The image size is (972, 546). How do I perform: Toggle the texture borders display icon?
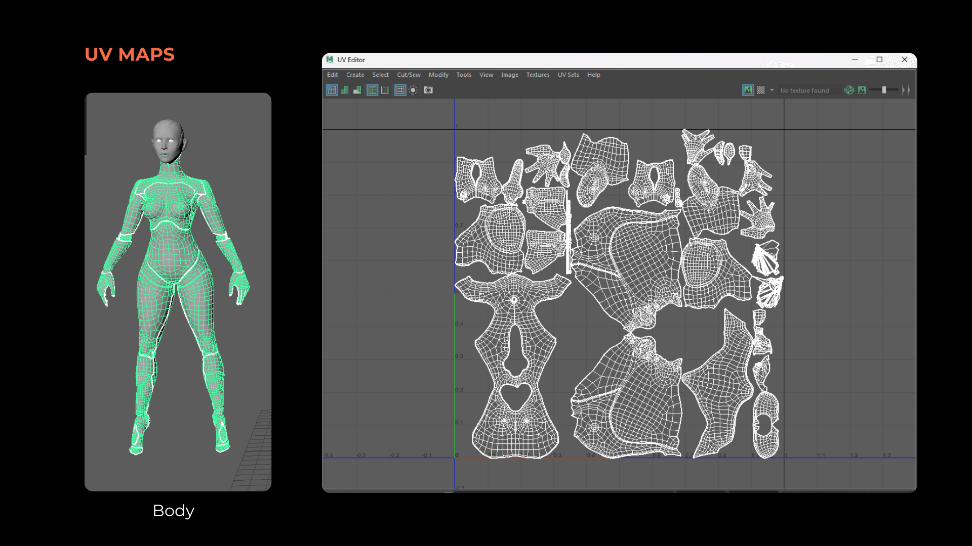tap(372, 90)
